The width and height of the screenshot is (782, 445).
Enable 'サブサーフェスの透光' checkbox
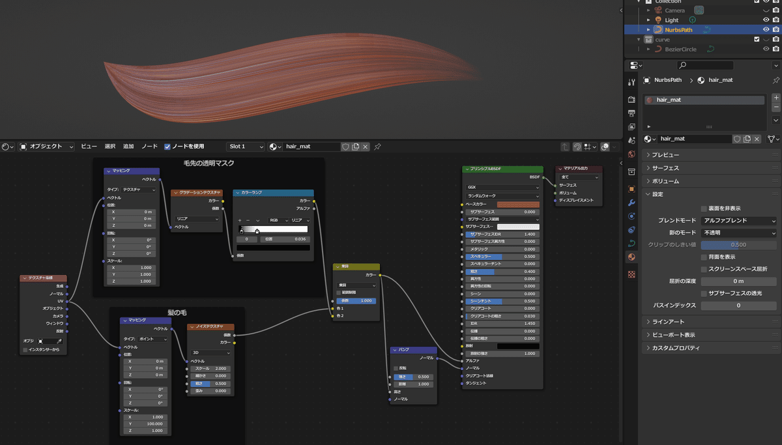click(x=704, y=293)
